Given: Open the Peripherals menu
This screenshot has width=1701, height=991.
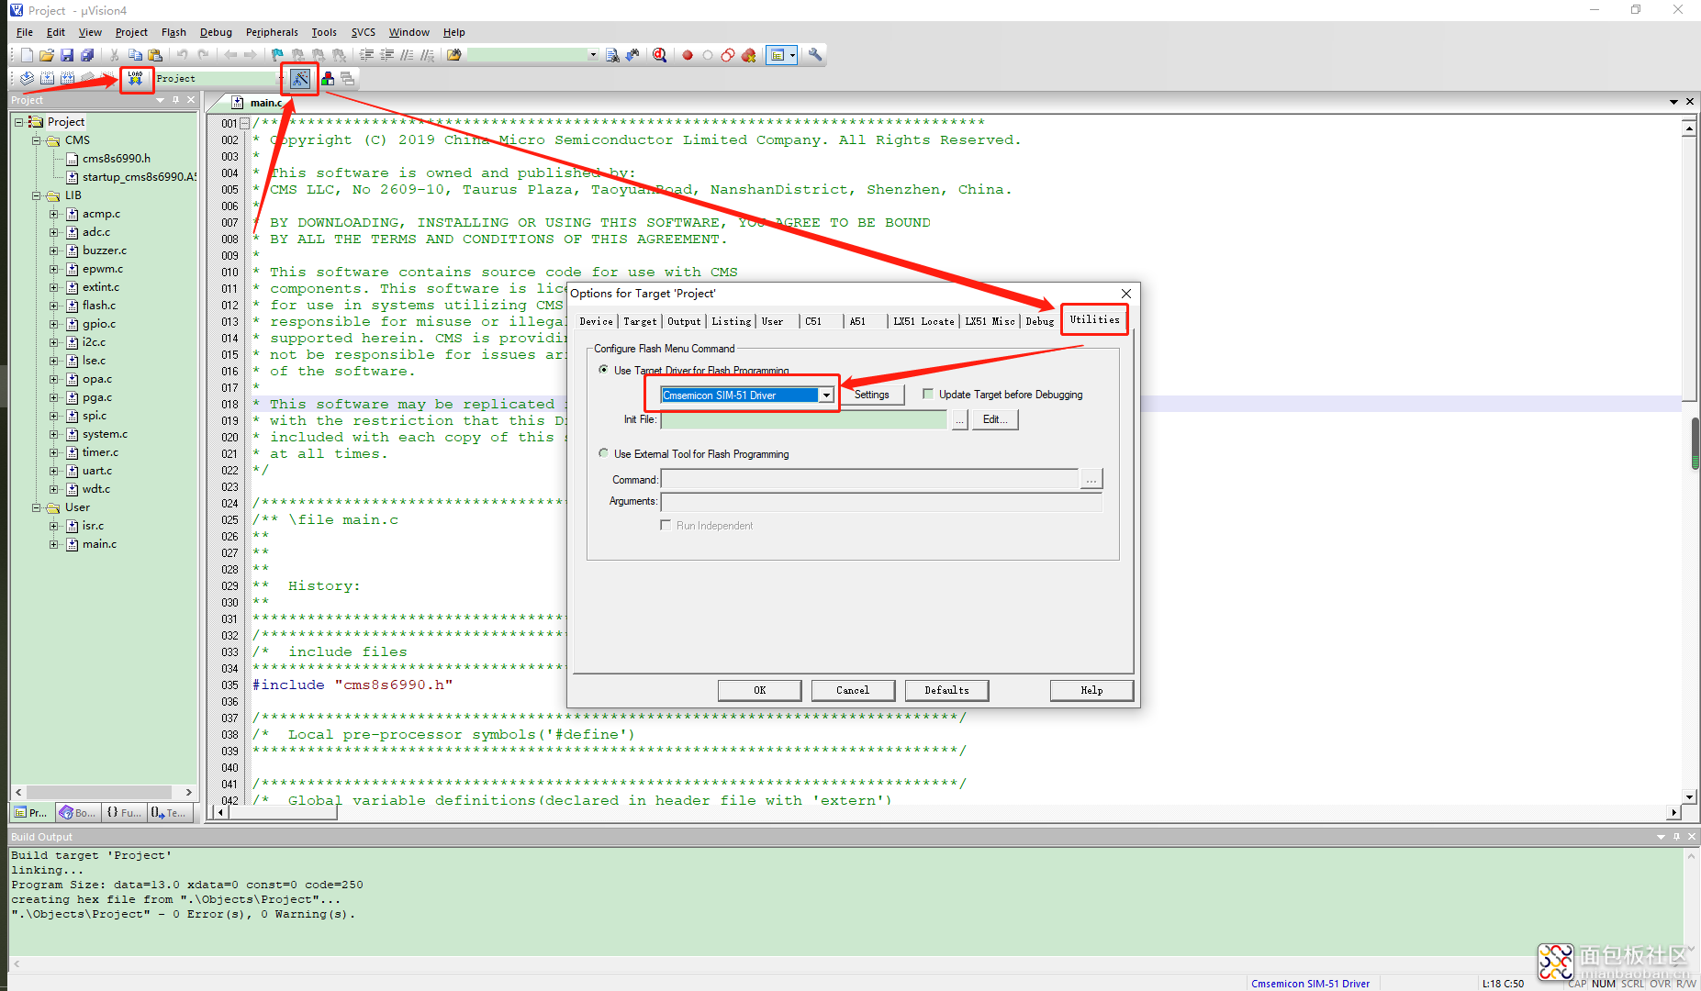Looking at the screenshot, I should point(272,32).
